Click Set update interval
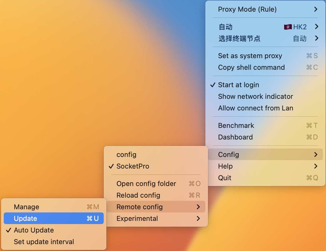Screen dimensions: 326x251 tap(54, 242)
